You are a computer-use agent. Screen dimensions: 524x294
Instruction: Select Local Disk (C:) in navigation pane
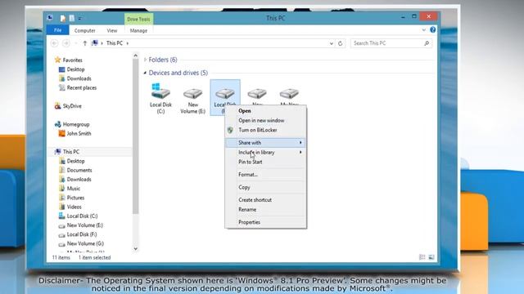pos(82,216)
